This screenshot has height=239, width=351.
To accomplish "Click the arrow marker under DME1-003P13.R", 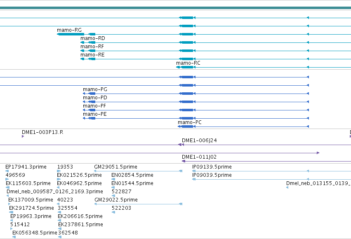I will [x=23, y=136].
